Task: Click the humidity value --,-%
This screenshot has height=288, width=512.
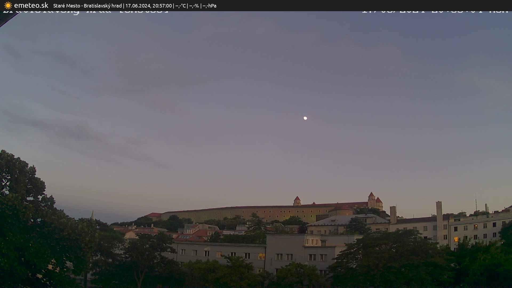Action: 194,5
